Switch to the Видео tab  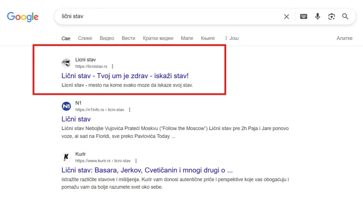pos(107,38)
